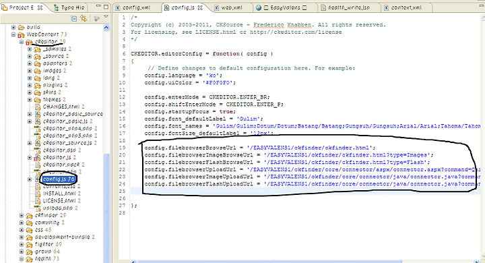Select the build folder icon
This screenshot has height=263, width=485.
coord(22,27)
